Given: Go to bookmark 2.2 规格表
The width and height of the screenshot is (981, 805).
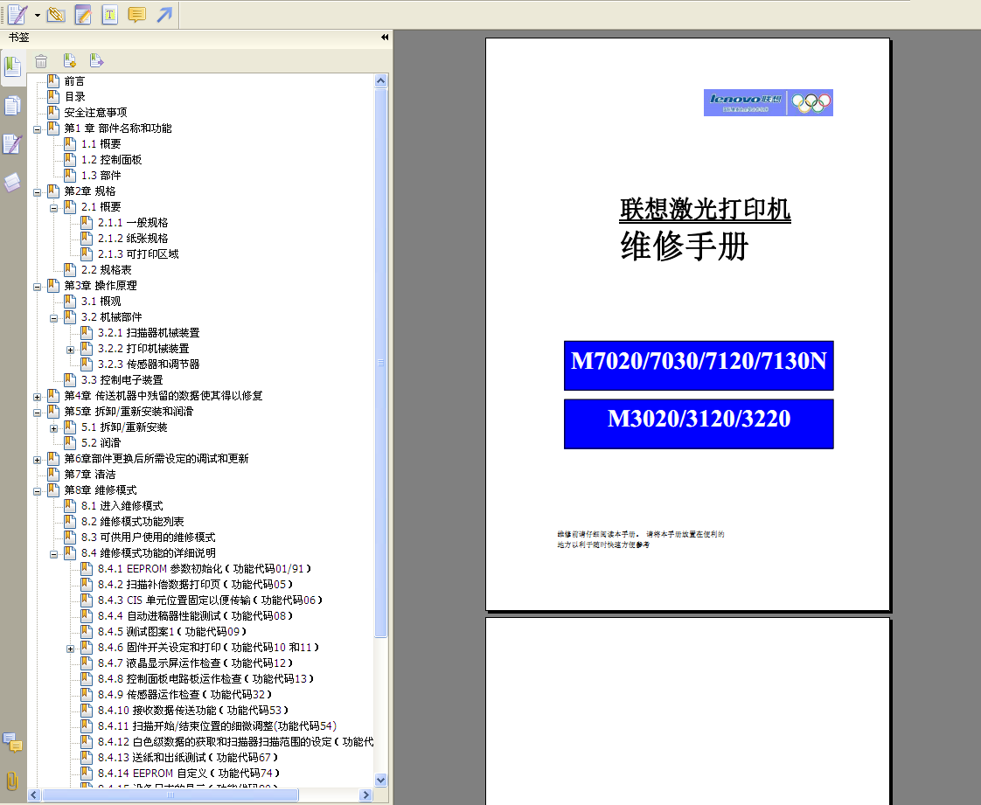Looking at the screenshot, I should pyautogui.click(x=107, y=270).
